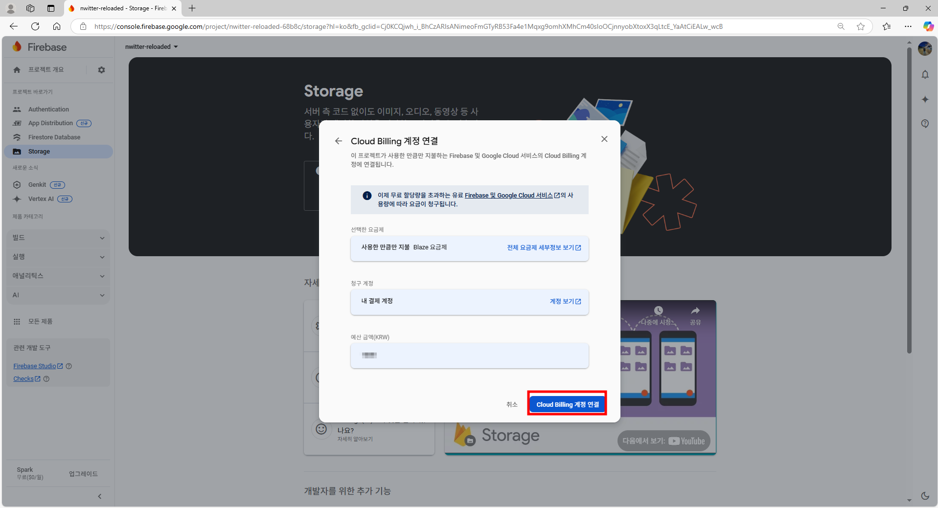The image size is (938, 508).
Task: Click the 내 결제 계정 text
Action: point(377,301)
